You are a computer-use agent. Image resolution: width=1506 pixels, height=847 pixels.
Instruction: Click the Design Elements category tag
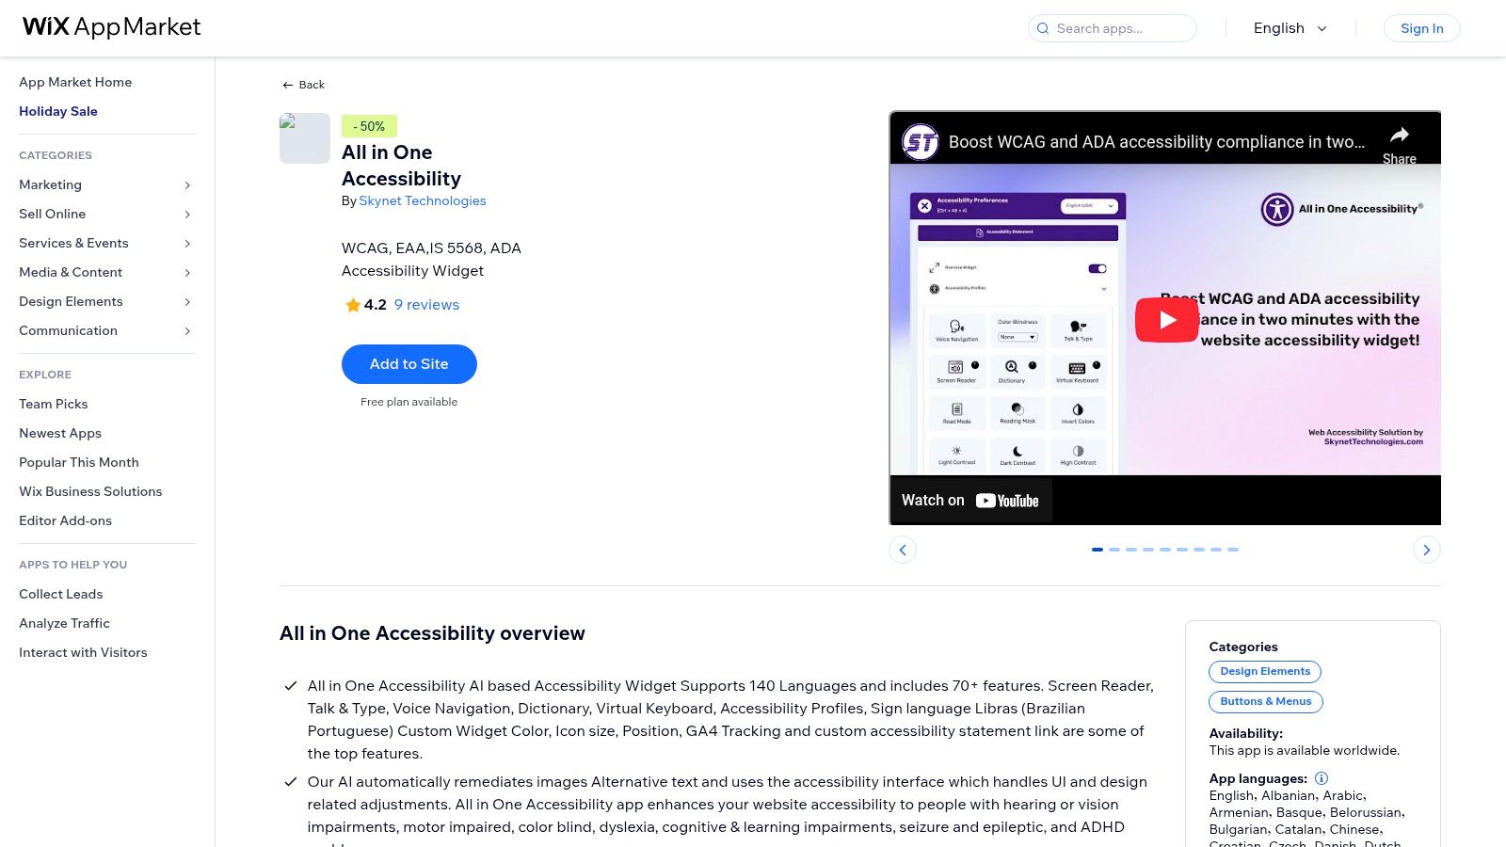pyautogui.click(x=1264, y=671)
